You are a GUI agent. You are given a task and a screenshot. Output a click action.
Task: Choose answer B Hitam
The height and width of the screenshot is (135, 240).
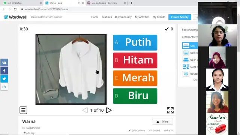(x=135, y=60)
